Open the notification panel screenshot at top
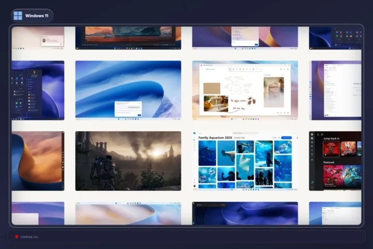The image size is (373, 249). (x=245, y=38)
